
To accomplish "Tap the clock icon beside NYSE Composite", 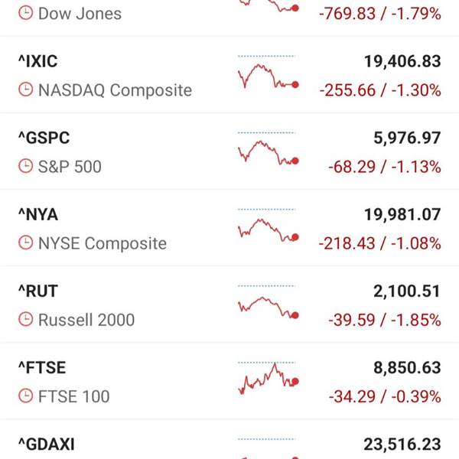I will pos(26,243).
